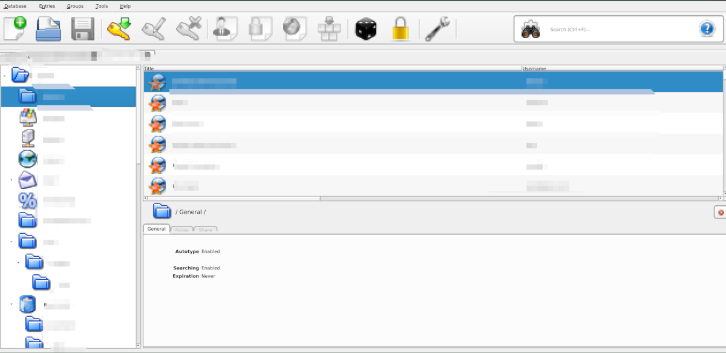Create a new password database
Viewport: 726px width, 353px height.
(15, 28)
